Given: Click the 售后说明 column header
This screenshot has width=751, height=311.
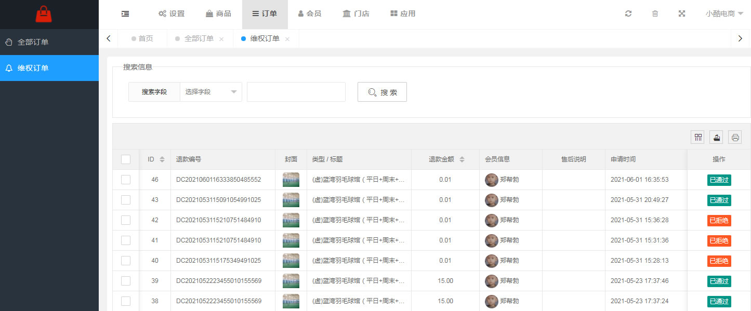Looking at the screenshot, I should [574, 159].
